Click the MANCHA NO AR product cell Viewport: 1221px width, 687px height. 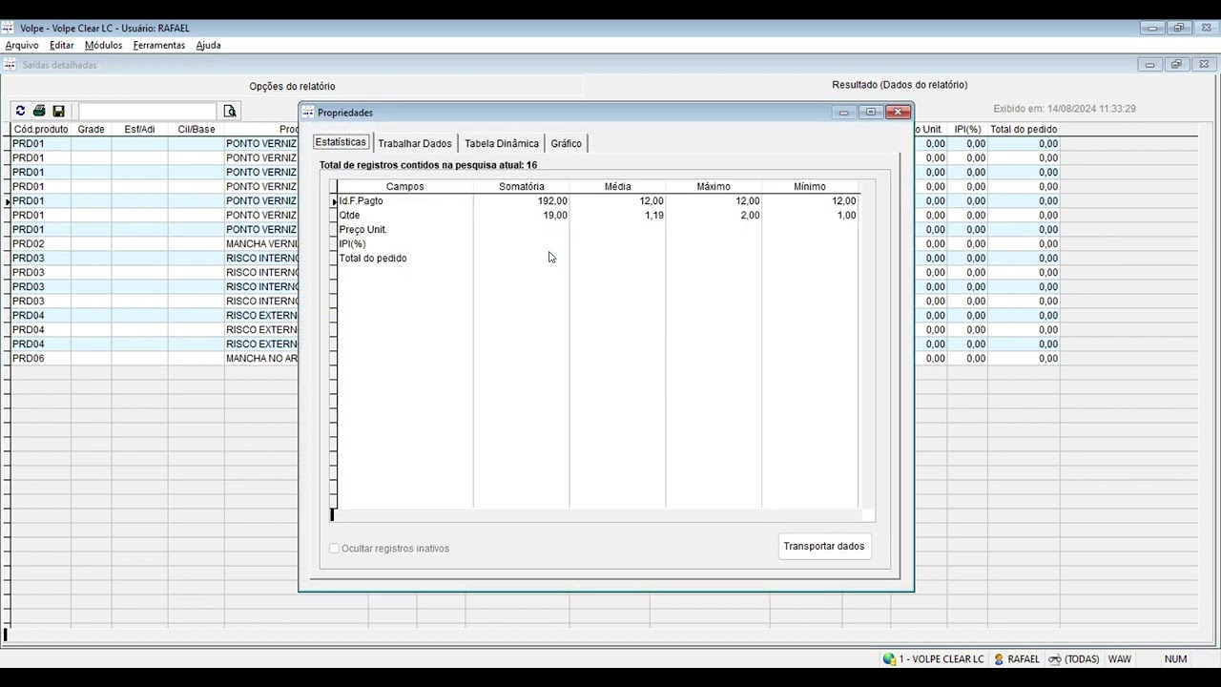[261, 359]
